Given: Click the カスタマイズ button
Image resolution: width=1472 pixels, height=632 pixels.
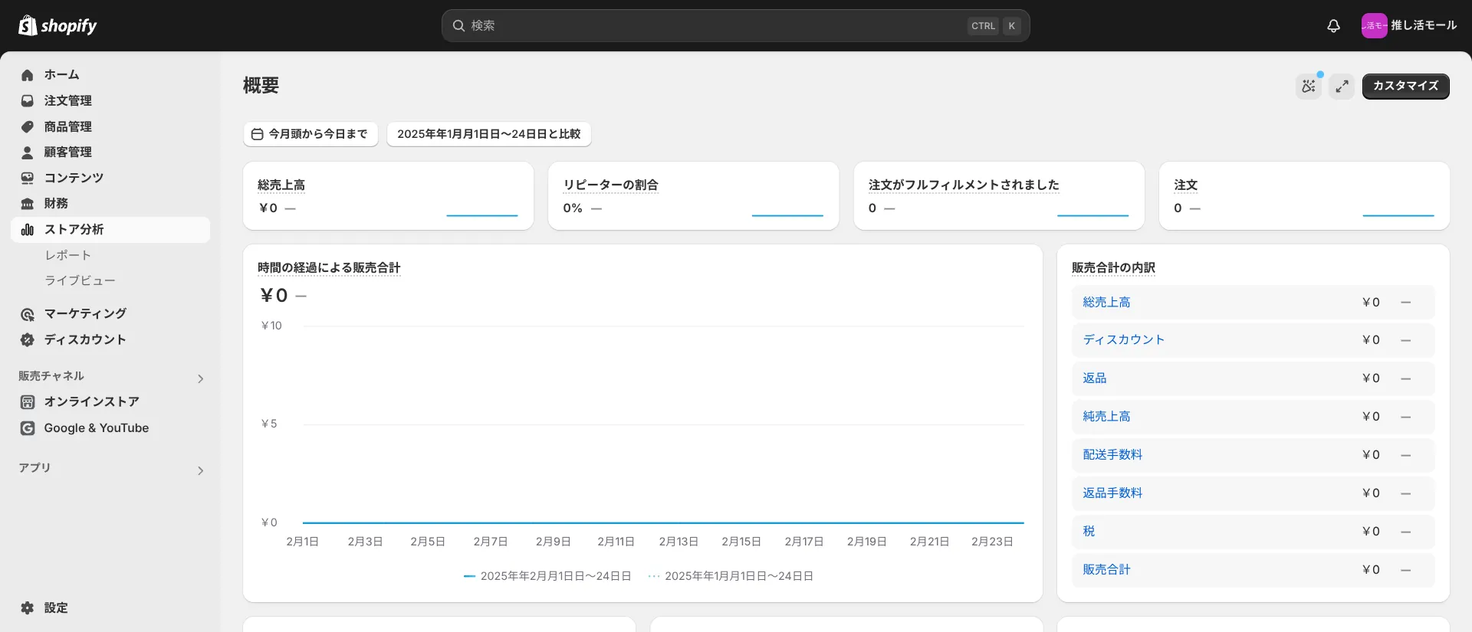Looking at the screenshot, I should (x=1405, y=86).
